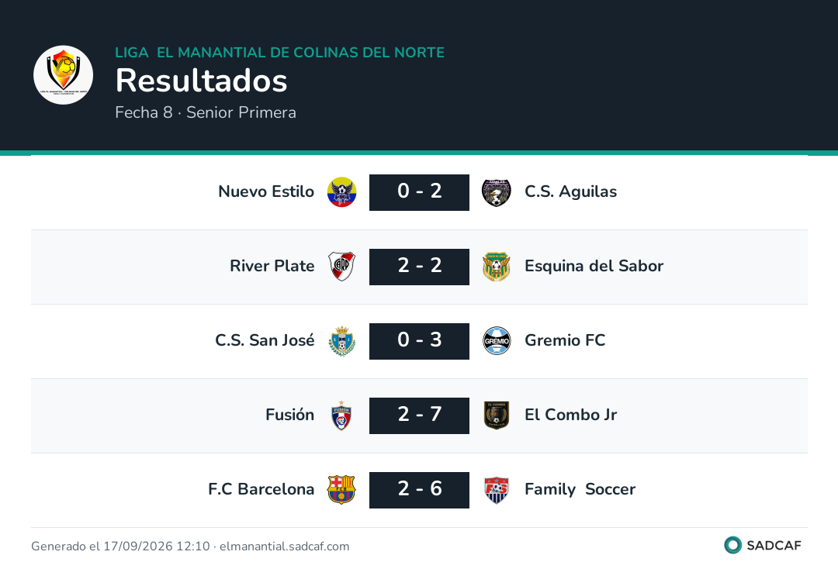This screenshot has height=586, width=838.
Task: Open the Gremio FC round logo
Action: [x=497, y=341]
